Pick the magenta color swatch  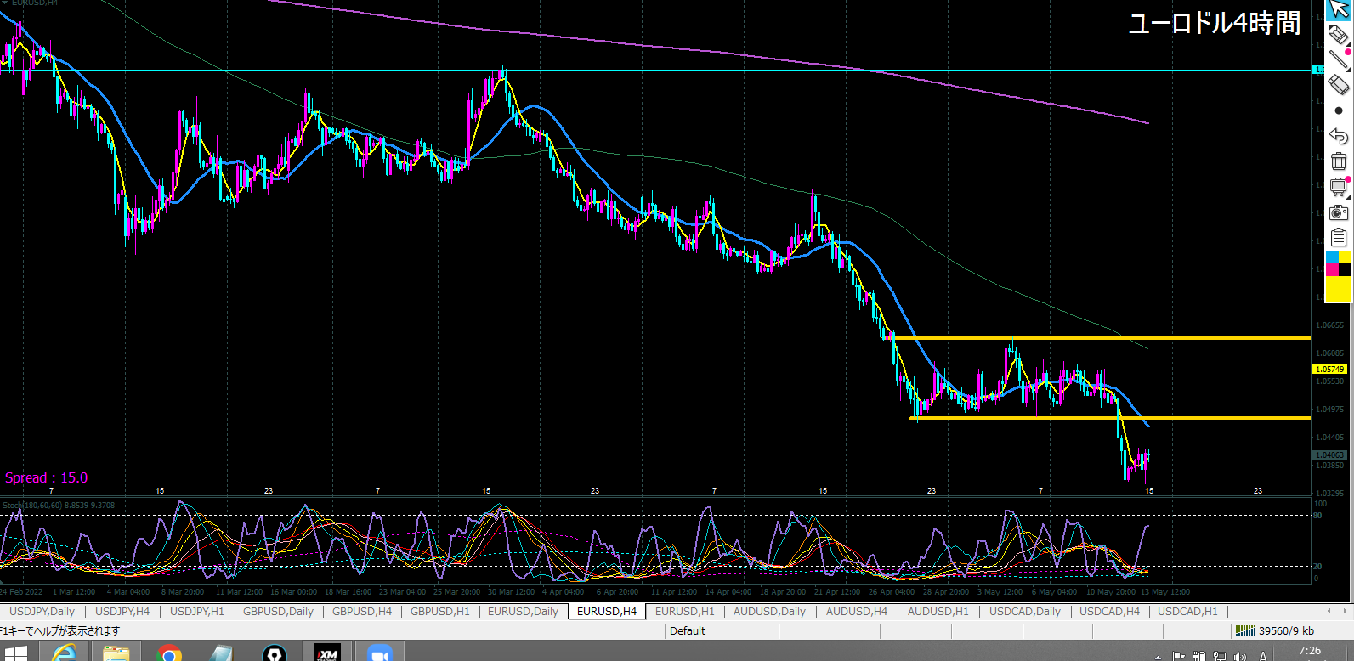(1332, 269)
